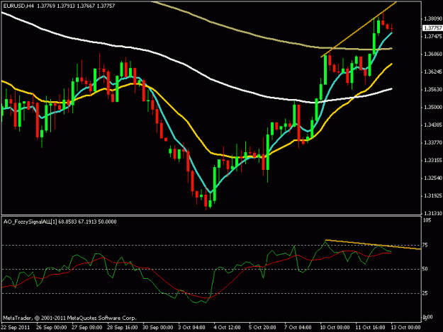The height and width of the screenshot is (332, 443).
Task: Click the 1.32540 price scale value
Action: 432,178
